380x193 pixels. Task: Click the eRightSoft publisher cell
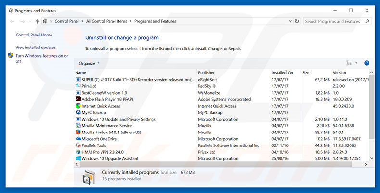tap(207, 80)
